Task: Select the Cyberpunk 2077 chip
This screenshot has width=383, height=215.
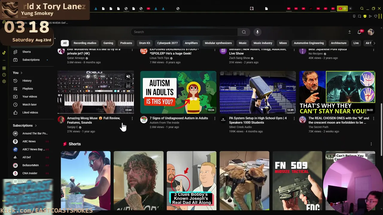Action: 167,43
